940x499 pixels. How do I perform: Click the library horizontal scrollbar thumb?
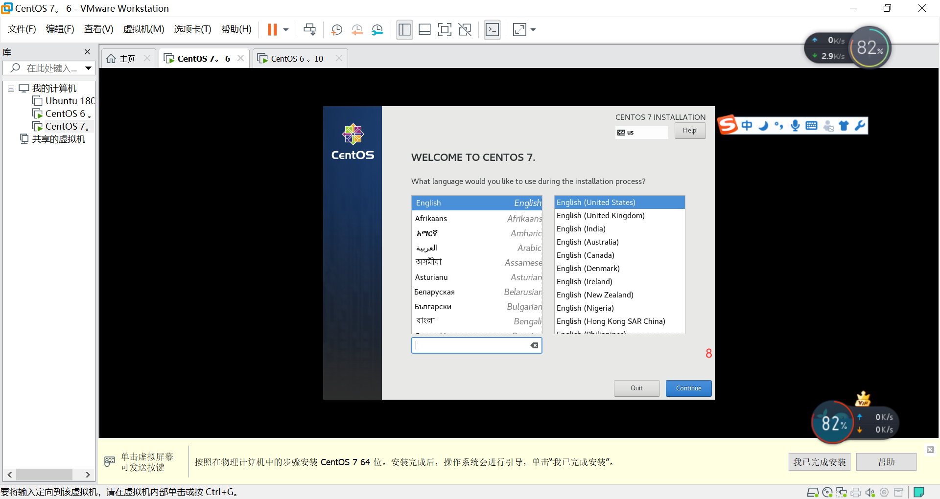tap(44, 475)
